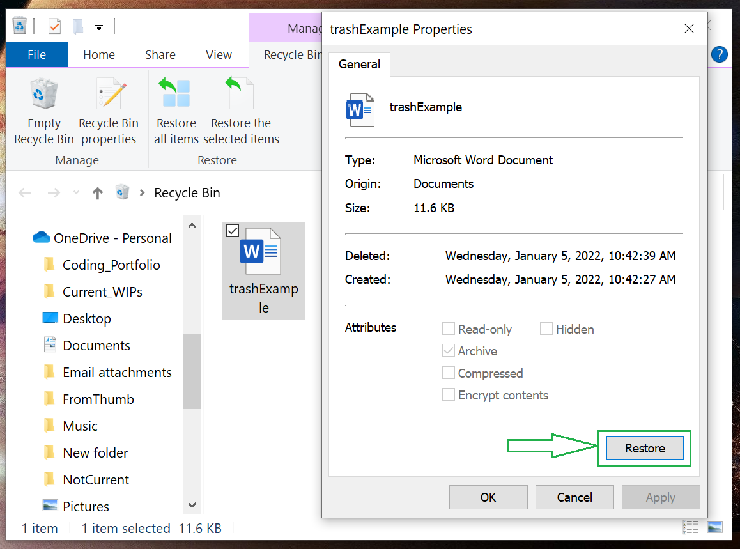The height and width of the screenshot is (549, 740).
Task: Click navigation pane scrollbar thumb
Action: coord(192,371)
